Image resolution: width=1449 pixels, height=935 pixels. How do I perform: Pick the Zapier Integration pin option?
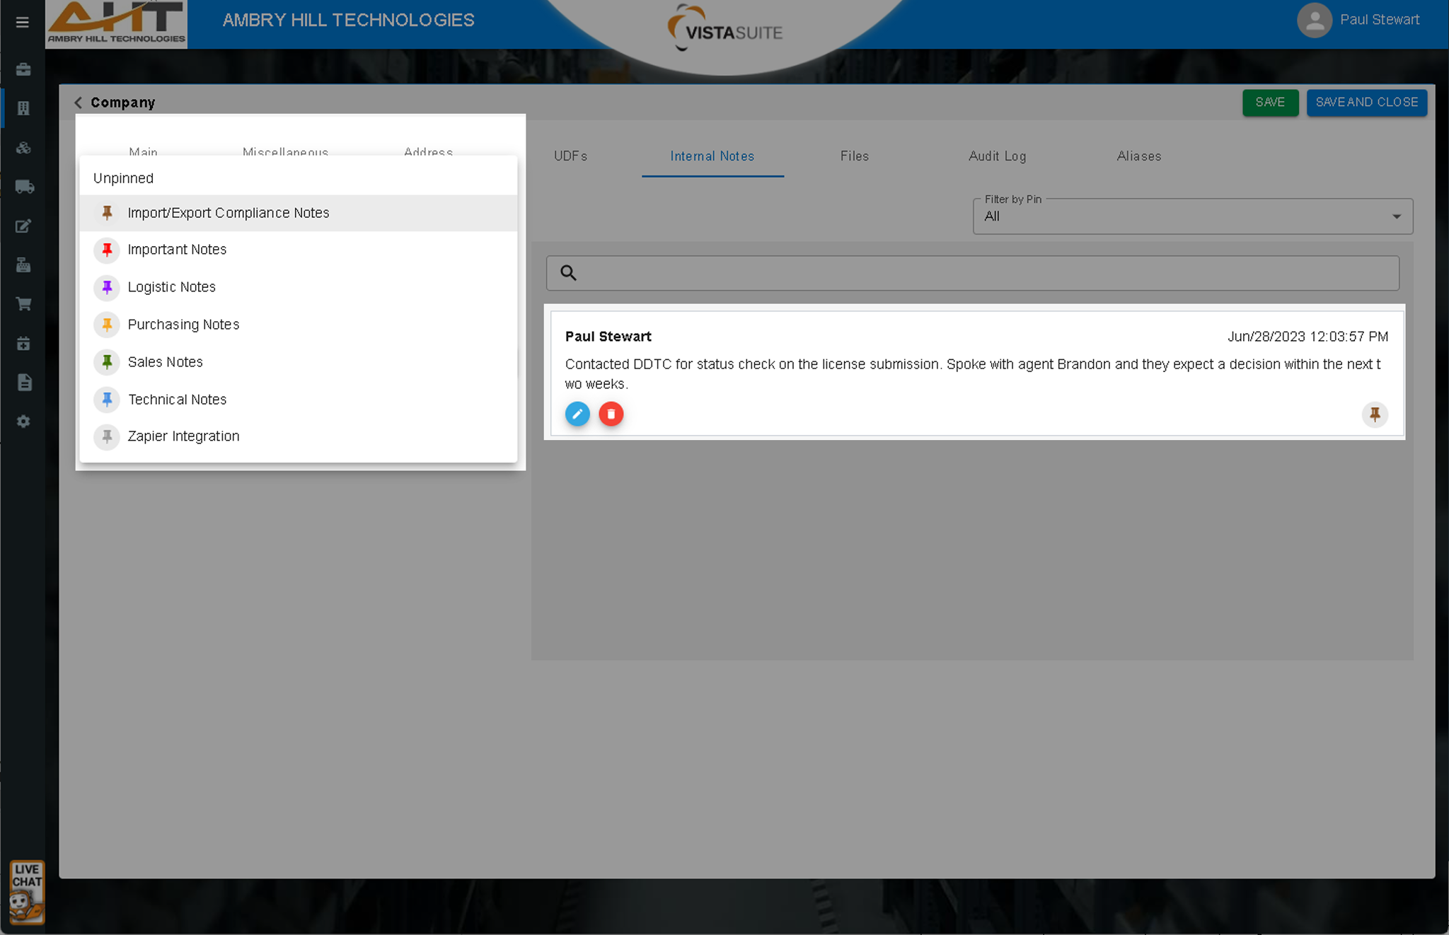pyautogui.click(x=183, y=436)
